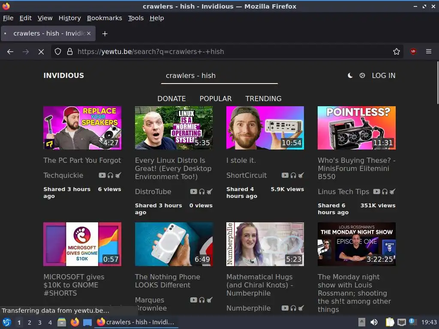Click DistroTube audio mode headphones icon
439x329 pixels.
202,191
